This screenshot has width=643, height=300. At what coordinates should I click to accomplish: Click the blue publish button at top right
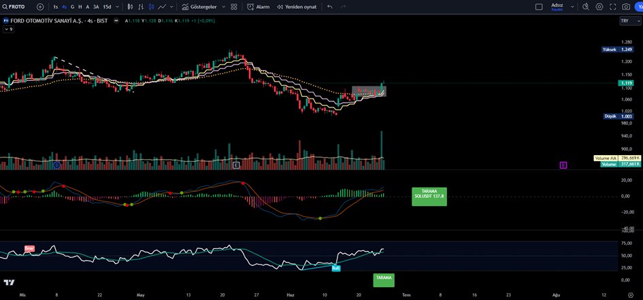(x=639, y=7)
